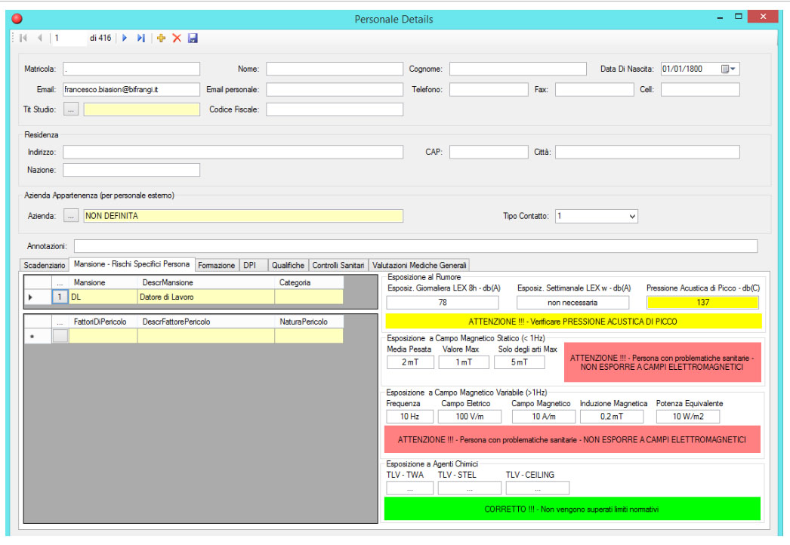Open Controlli Sanitari tab
The image size is (790, 545).
tap(338, 265)
